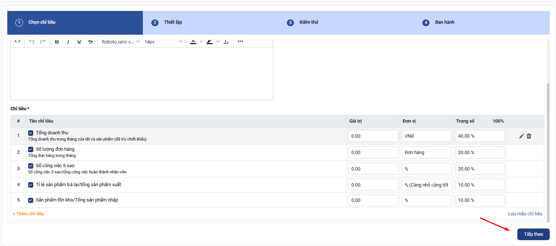Uncheck the Tổng doanh thu checkbox
The image size is (556, 246).
(31, 133)
